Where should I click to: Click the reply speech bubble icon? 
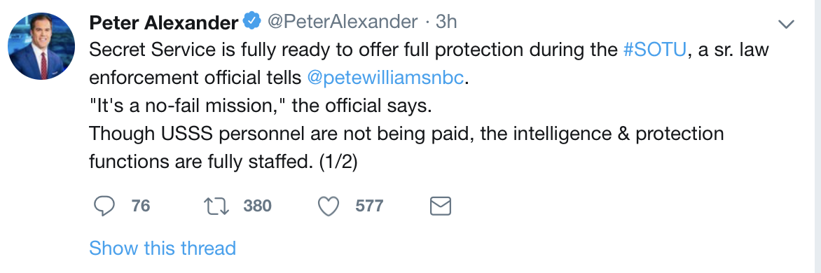tap(104, 206)
